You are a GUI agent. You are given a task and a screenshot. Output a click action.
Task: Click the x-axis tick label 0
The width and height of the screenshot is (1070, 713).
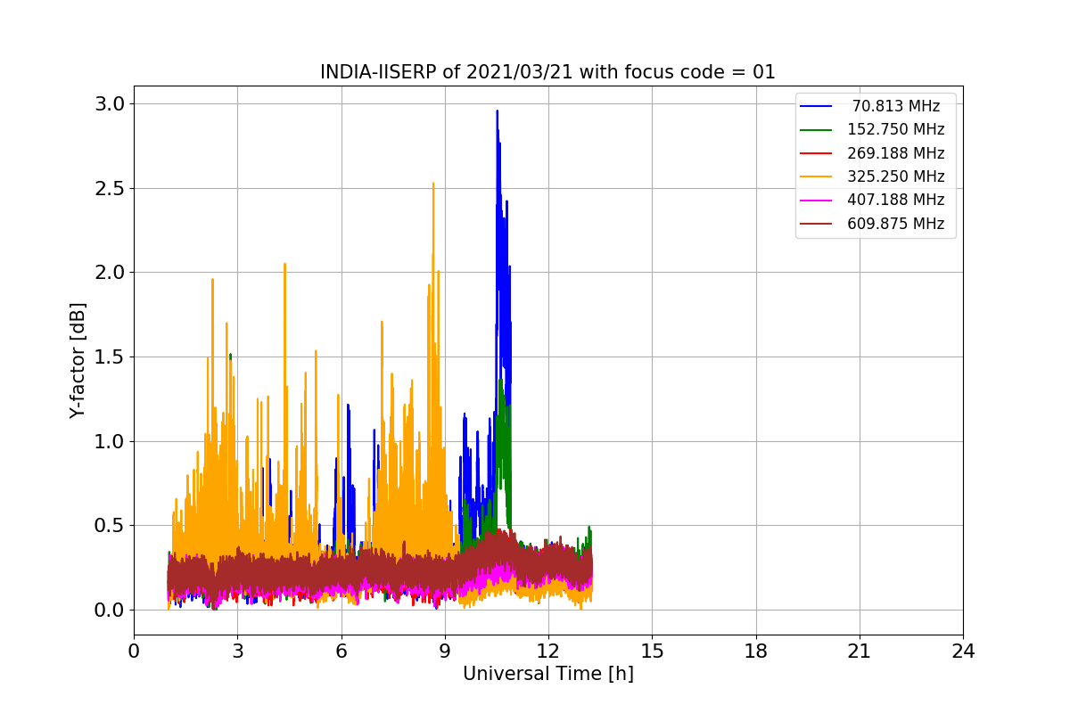[134, 652]
